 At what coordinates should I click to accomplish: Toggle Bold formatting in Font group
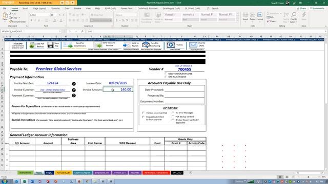click(x=31, y=20)
